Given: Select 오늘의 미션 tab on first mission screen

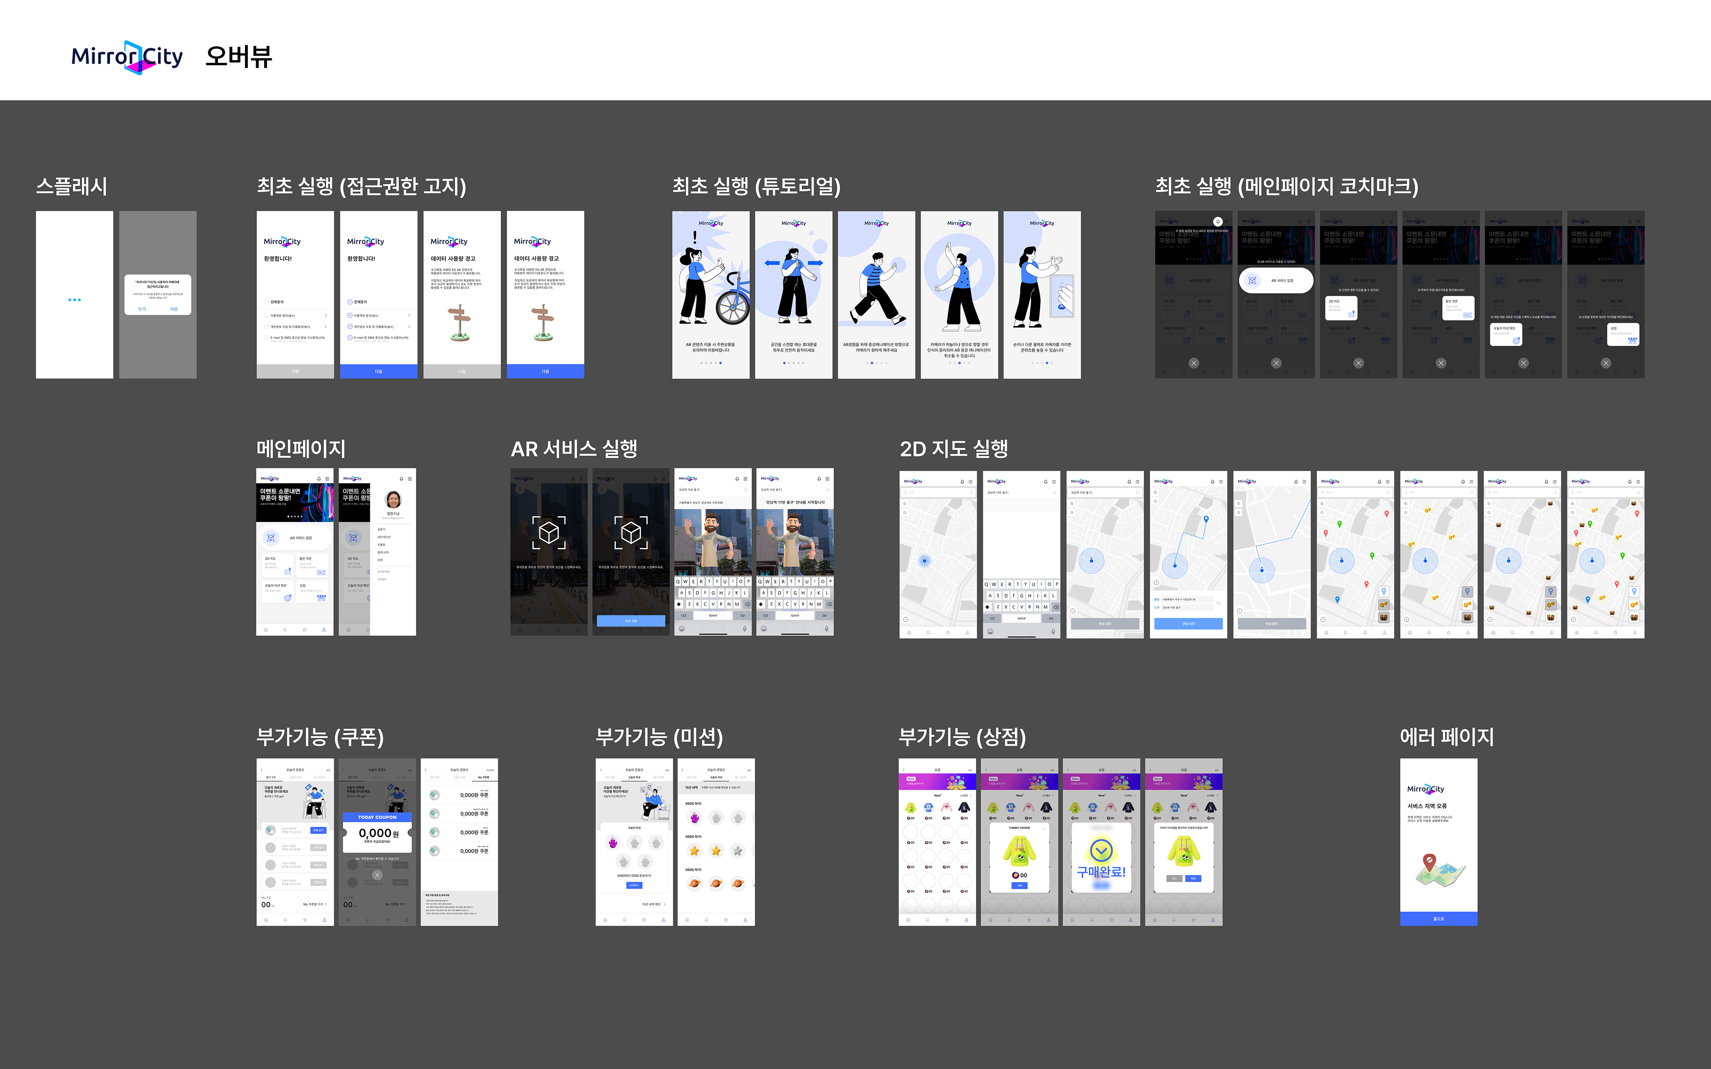Looking at the screenshot, I should [634, 778].
